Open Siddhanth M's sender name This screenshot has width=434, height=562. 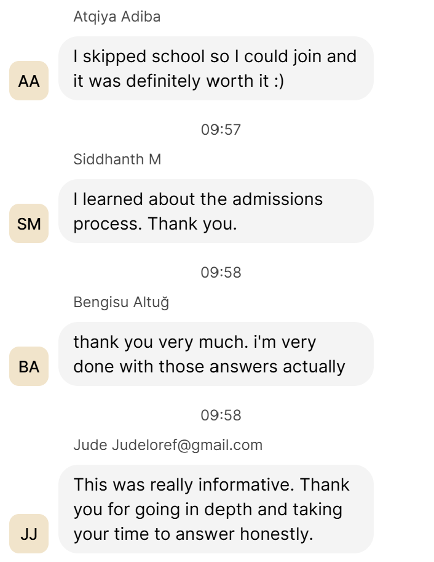point(117,159)
